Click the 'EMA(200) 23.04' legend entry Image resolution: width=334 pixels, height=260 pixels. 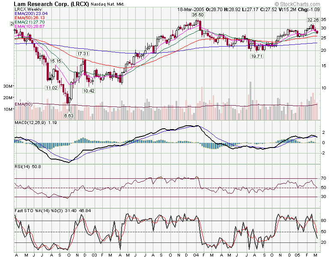click(x=31, y=14)
